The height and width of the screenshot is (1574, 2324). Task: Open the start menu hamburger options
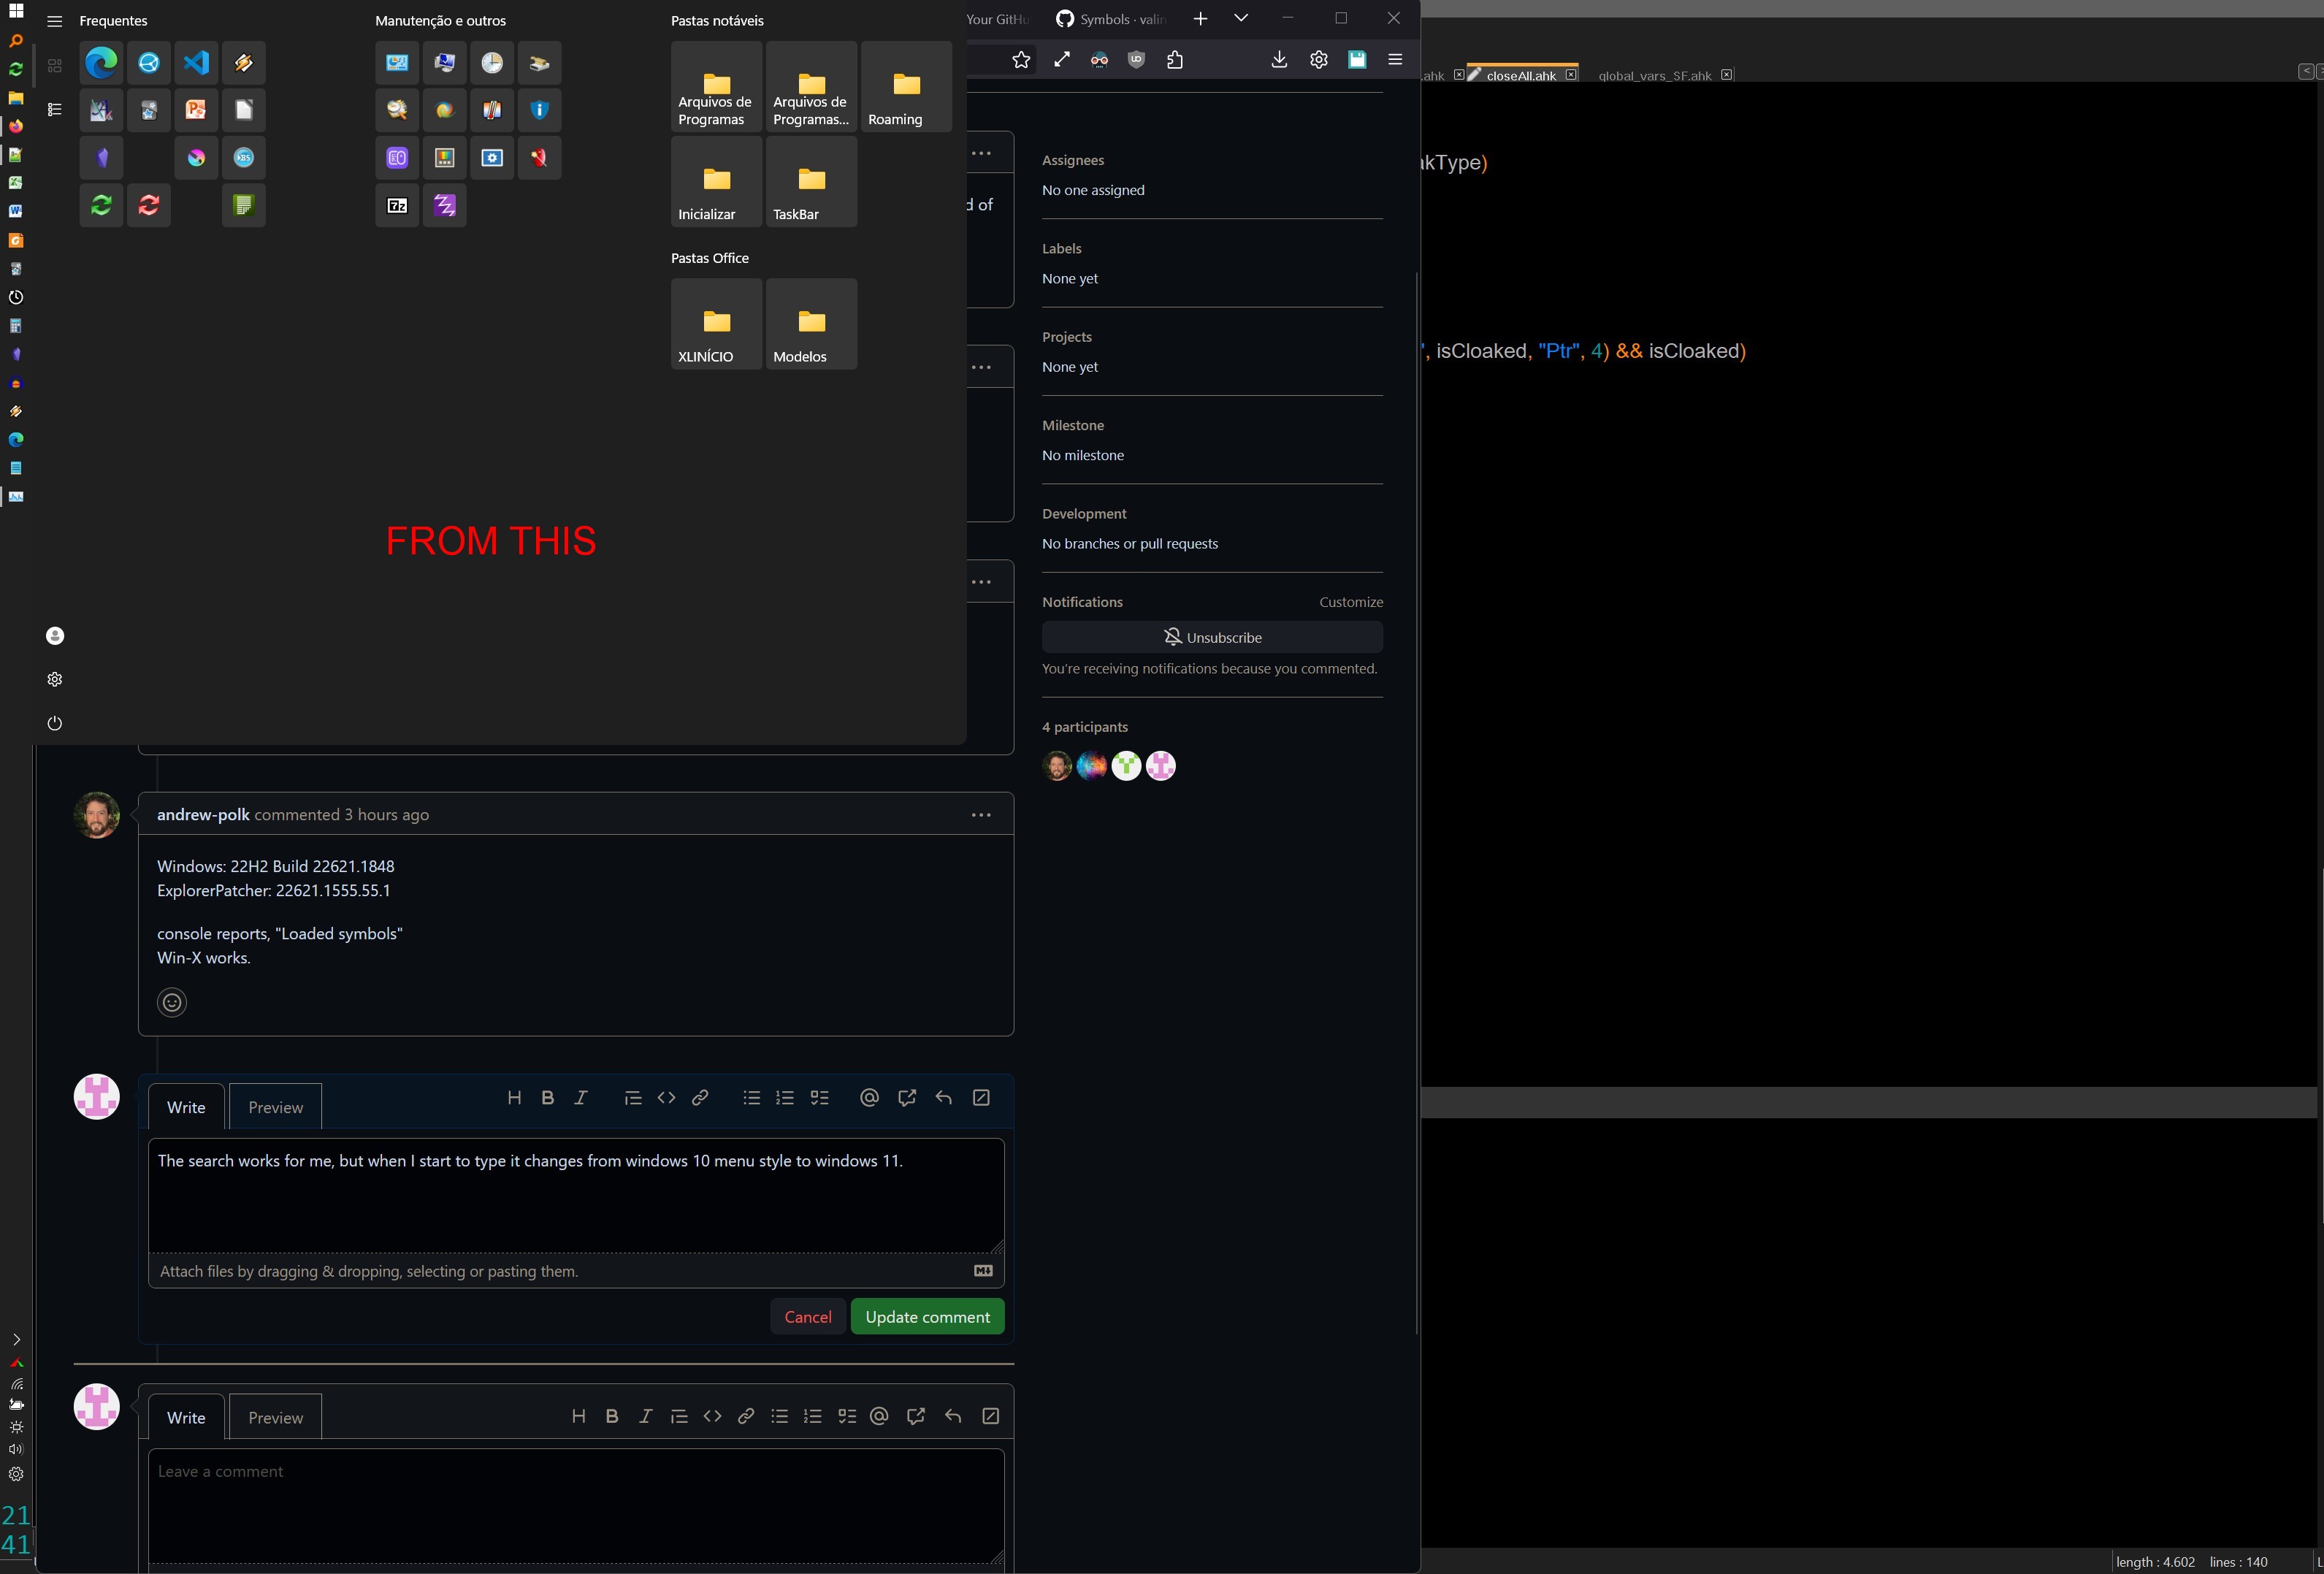point(55,20)
